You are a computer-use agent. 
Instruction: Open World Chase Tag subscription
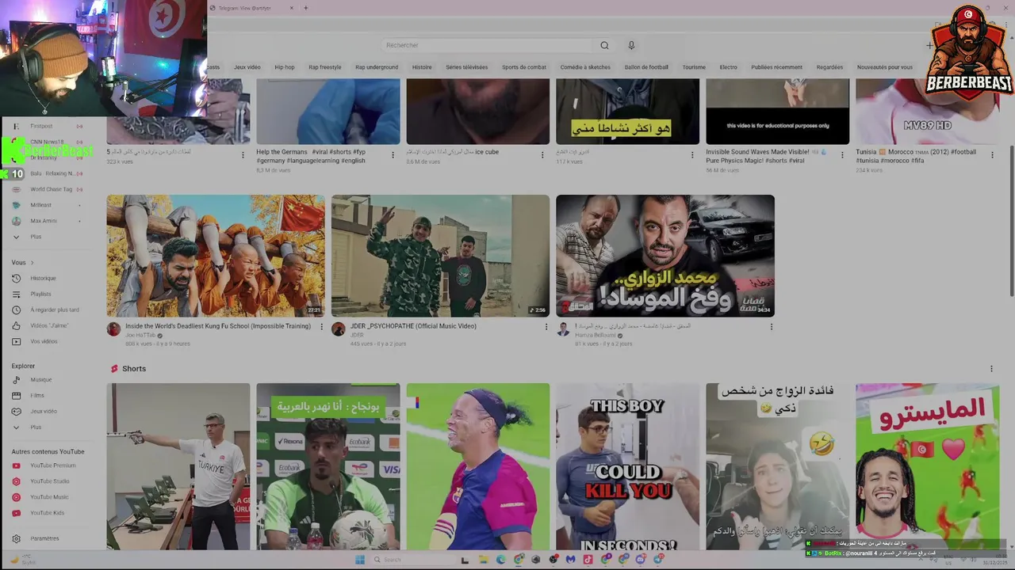(51, 189)
